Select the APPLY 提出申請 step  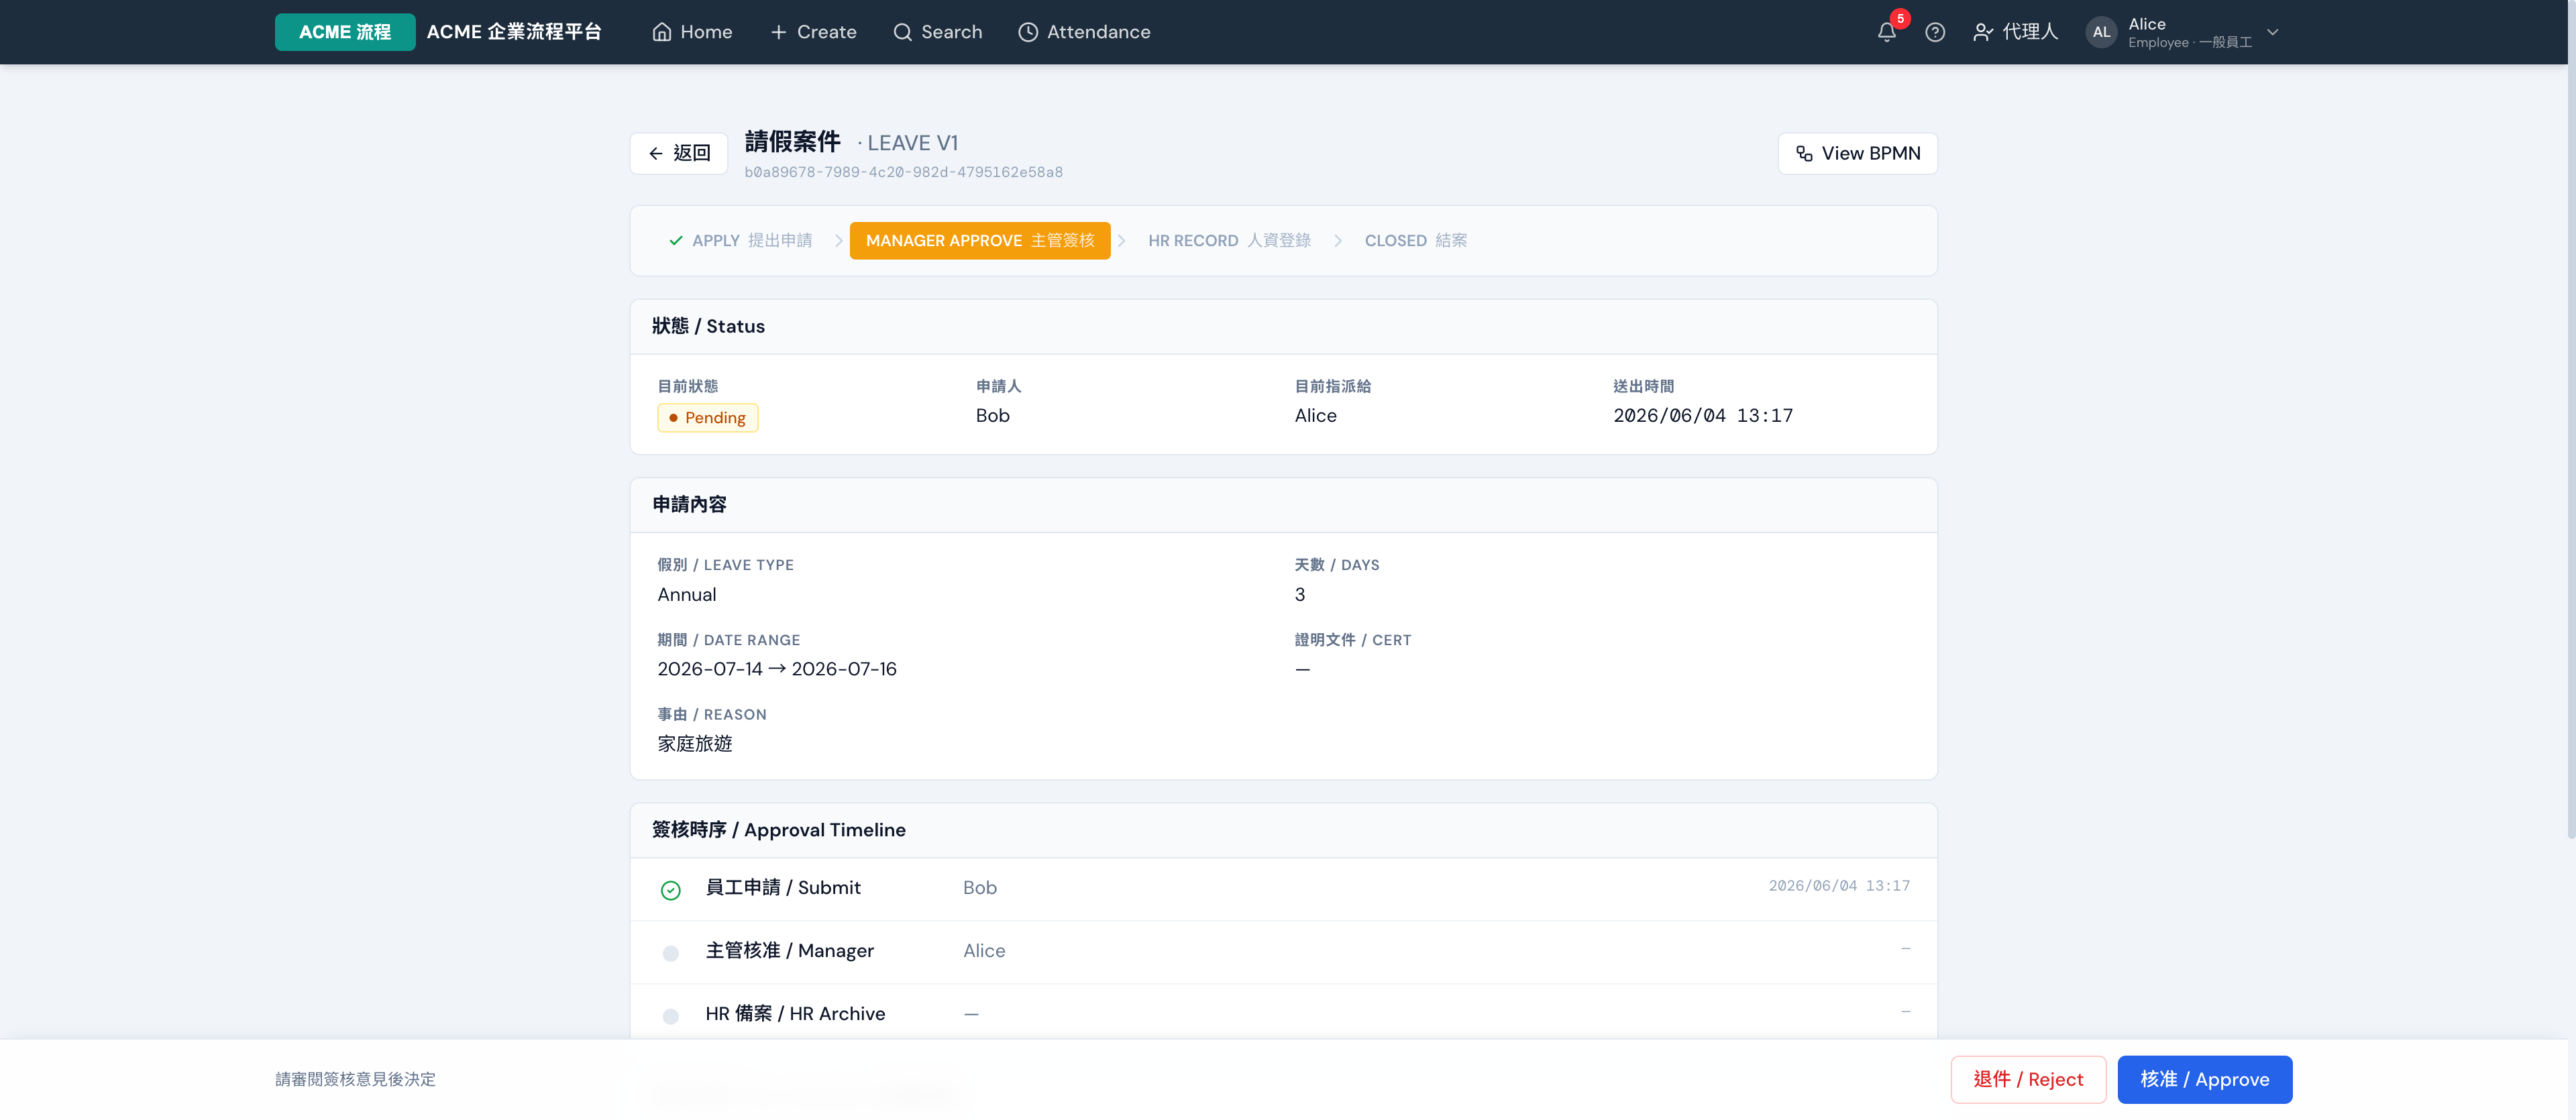pos(740,241)
